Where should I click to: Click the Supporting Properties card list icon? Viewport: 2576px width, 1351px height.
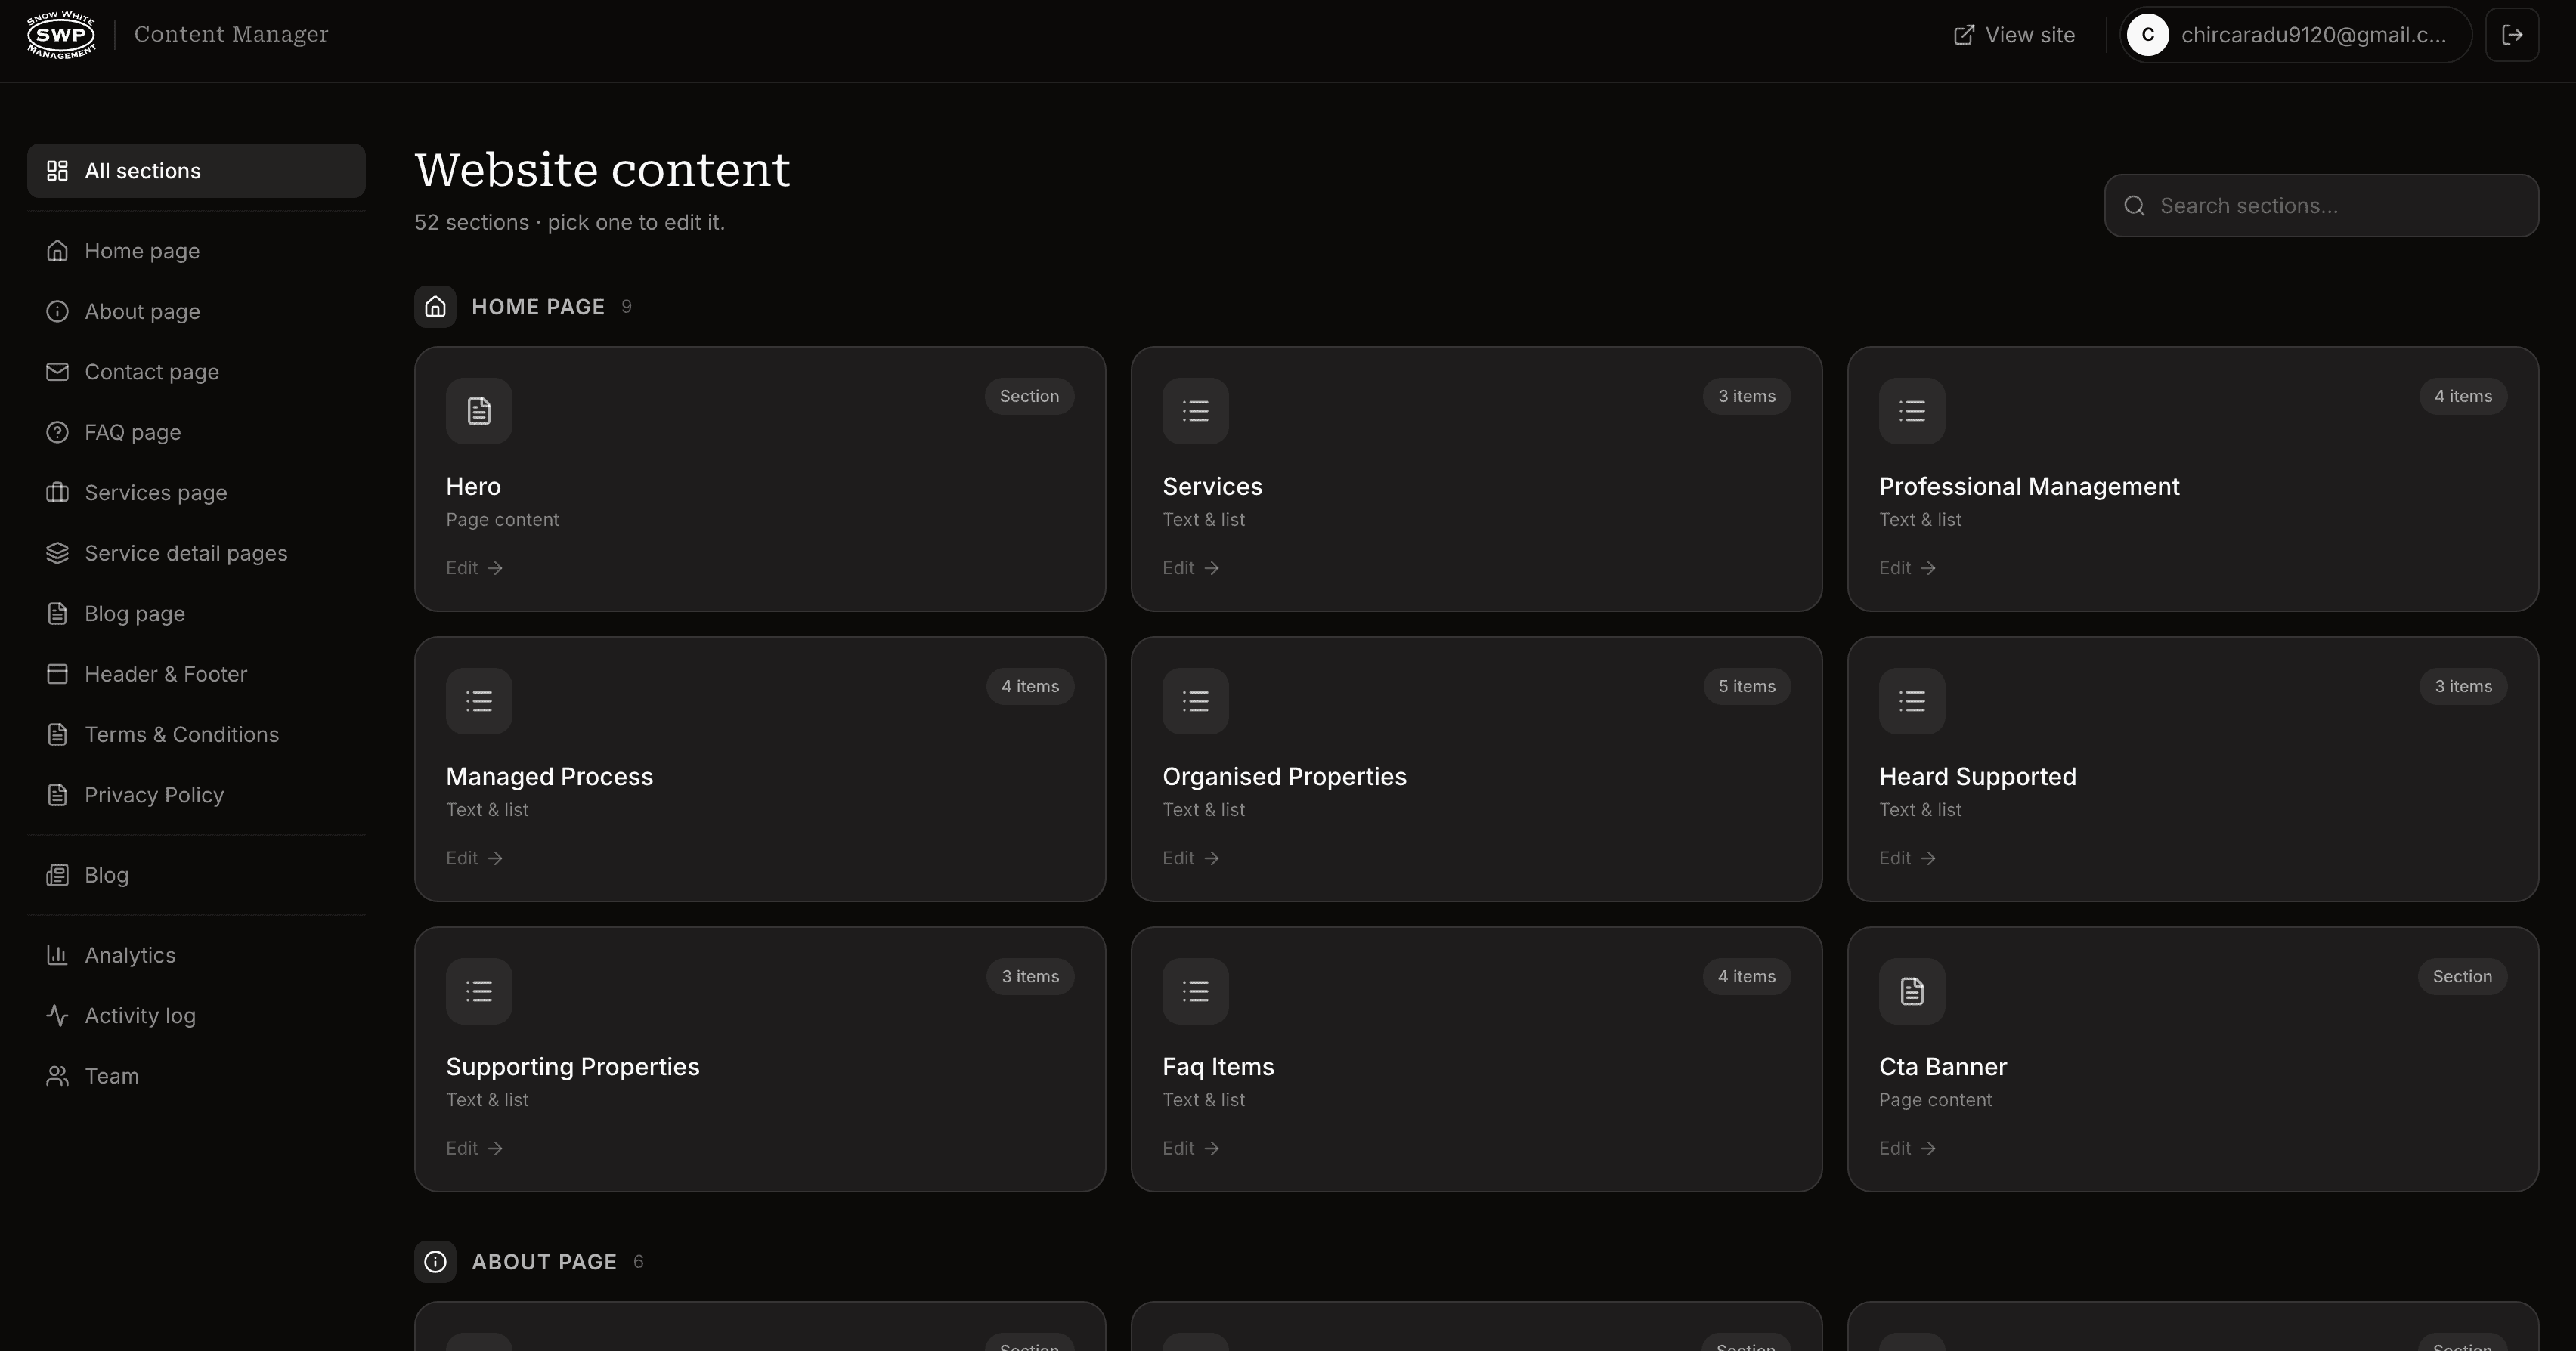coord(479,991)
